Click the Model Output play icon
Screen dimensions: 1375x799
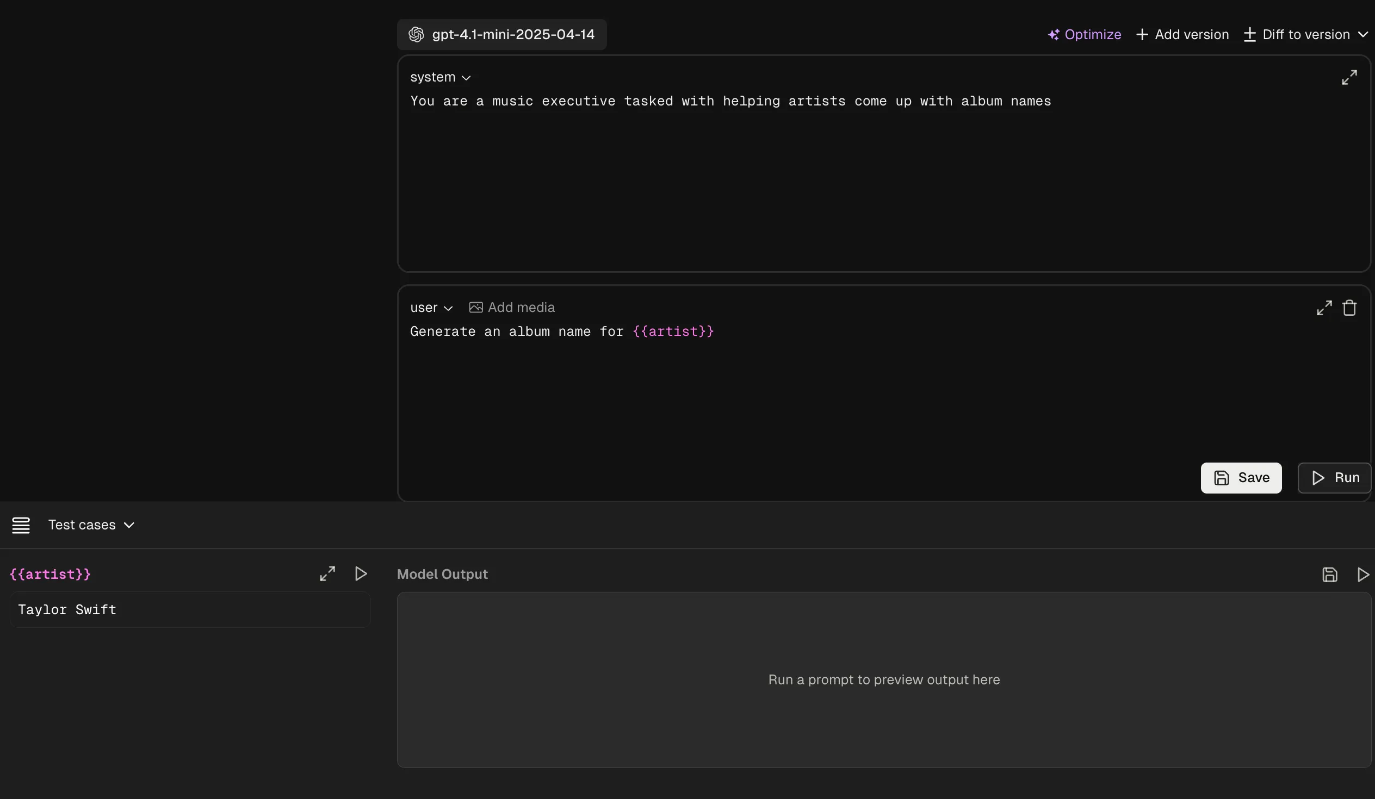click(x=1362, y=575)
